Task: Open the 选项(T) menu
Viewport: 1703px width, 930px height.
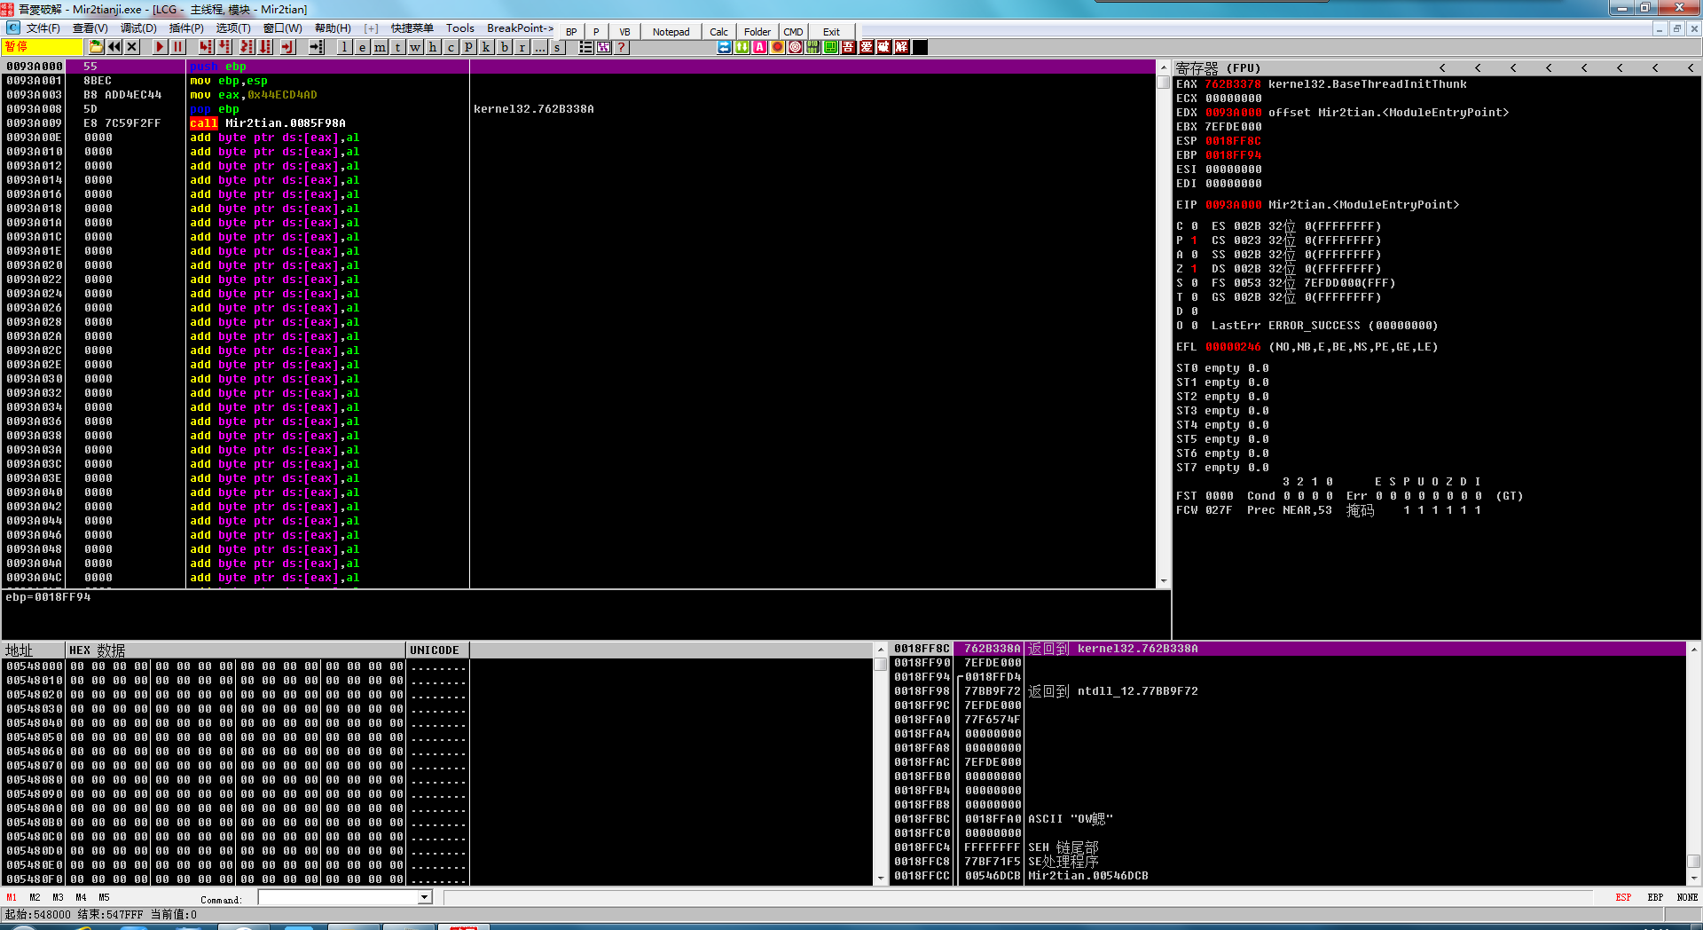Action: click(233, 28)
